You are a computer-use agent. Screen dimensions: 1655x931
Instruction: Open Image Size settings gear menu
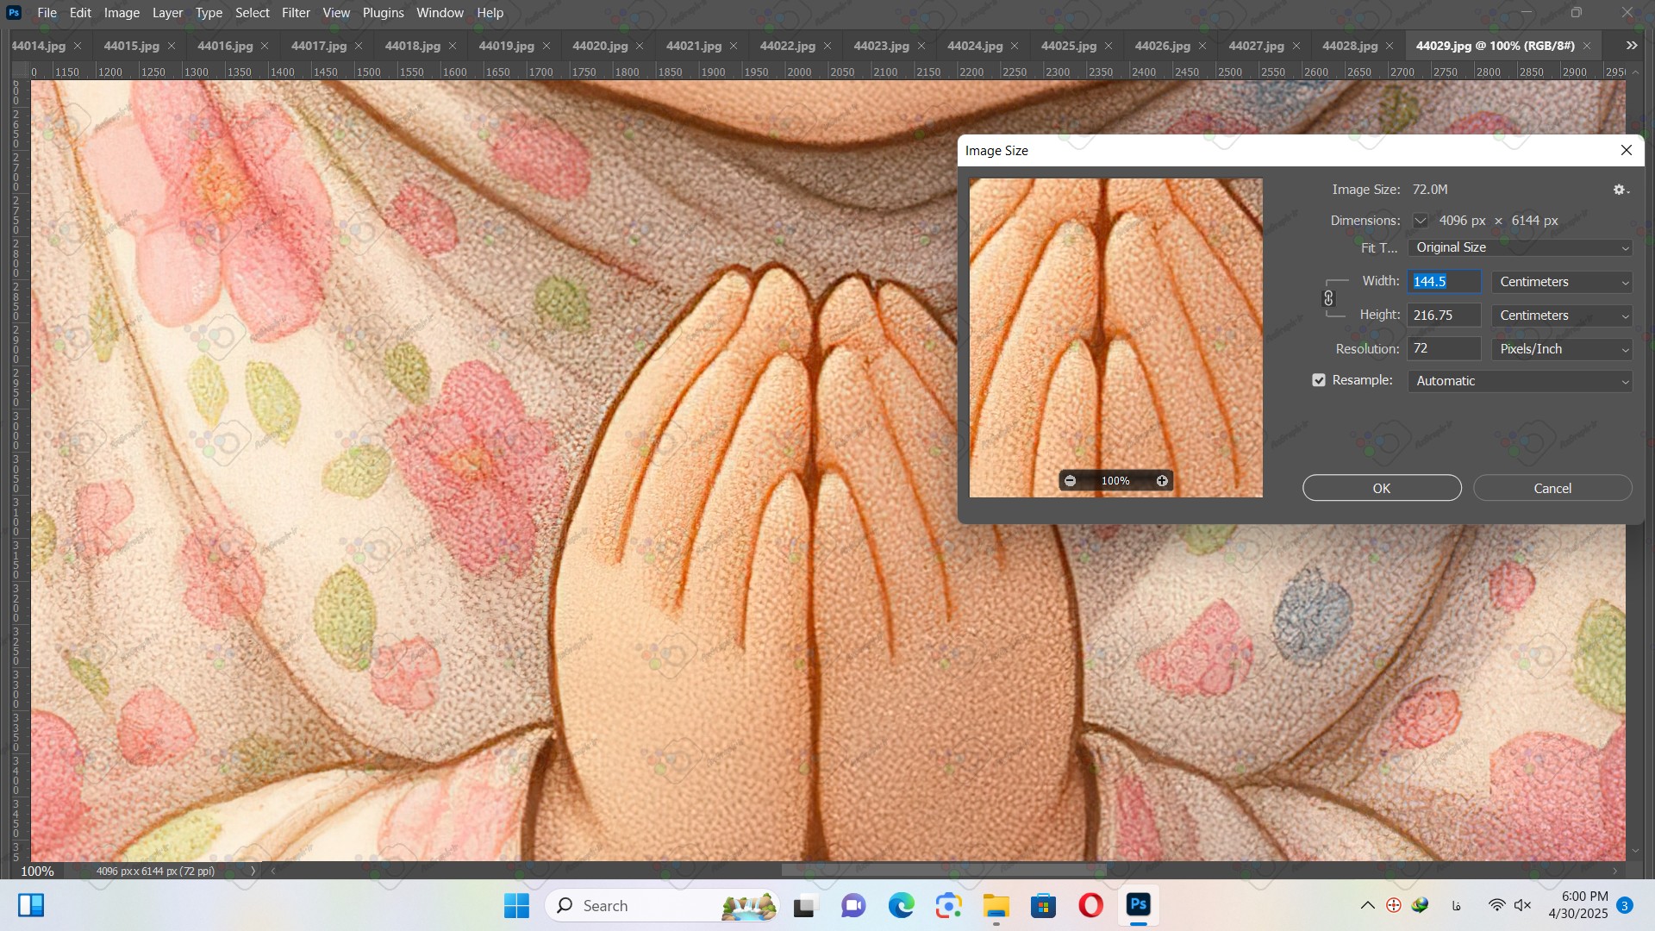(x=1621, y=190)
